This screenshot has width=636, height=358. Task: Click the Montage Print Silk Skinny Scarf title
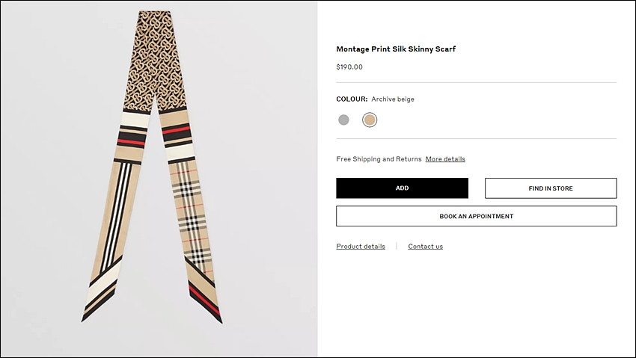point(396,49)
